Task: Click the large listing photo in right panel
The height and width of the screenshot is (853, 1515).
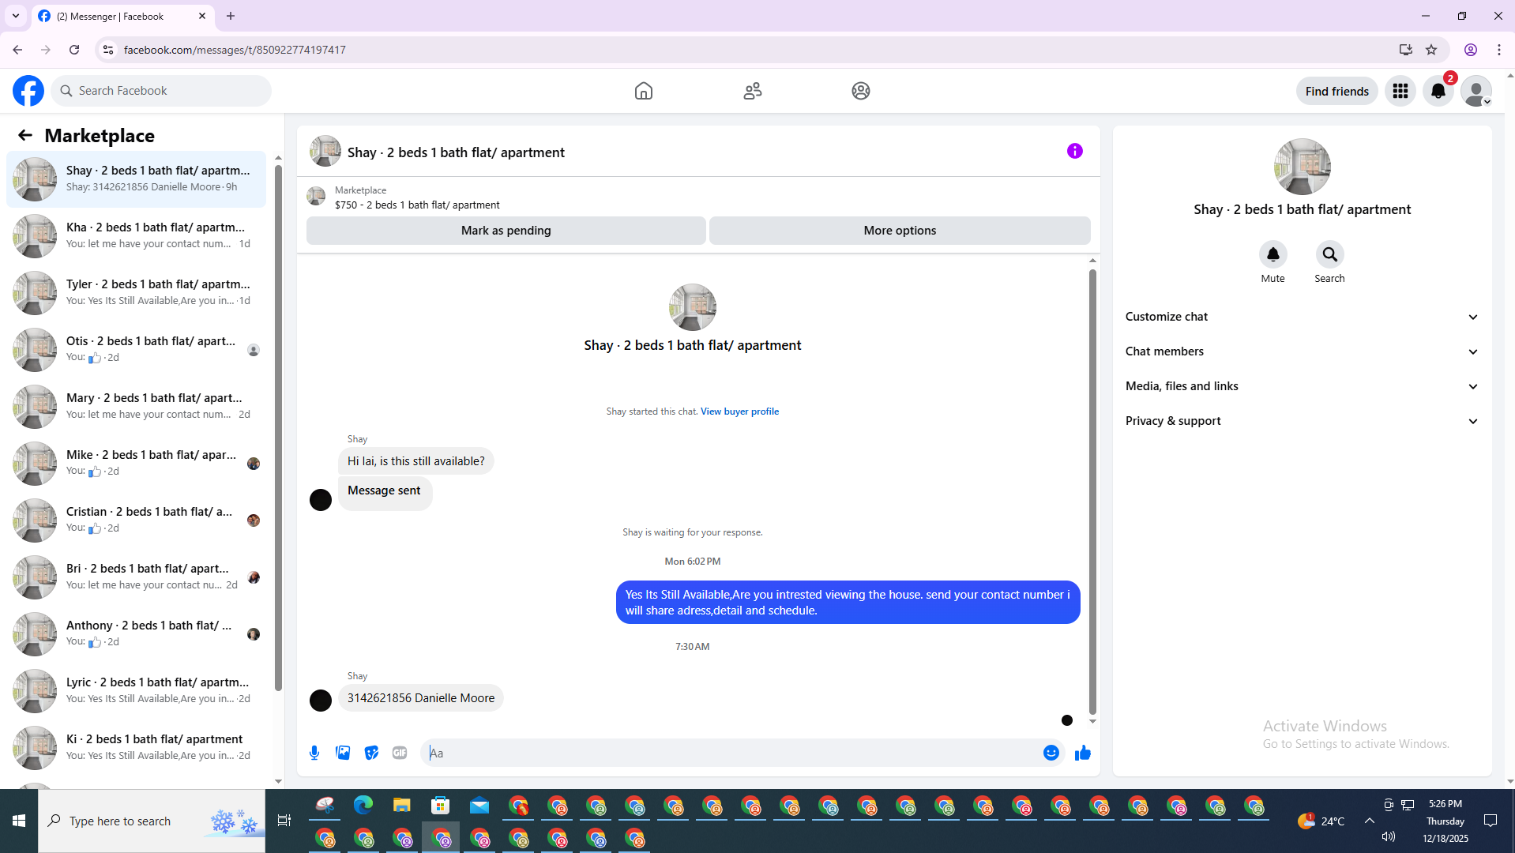Action: [1303, 167]
